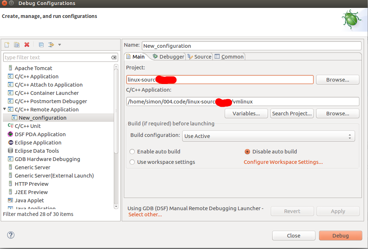Click the Select other... launcher link
Screen dimensions: 368x249
[x=145, y=215]
